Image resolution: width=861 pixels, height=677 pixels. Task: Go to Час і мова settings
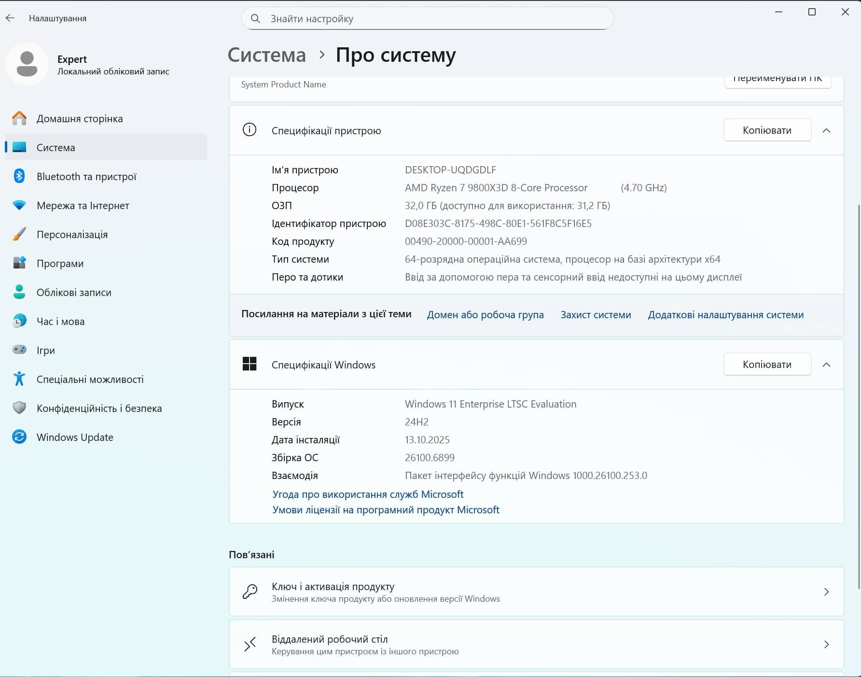click(60, 321)
